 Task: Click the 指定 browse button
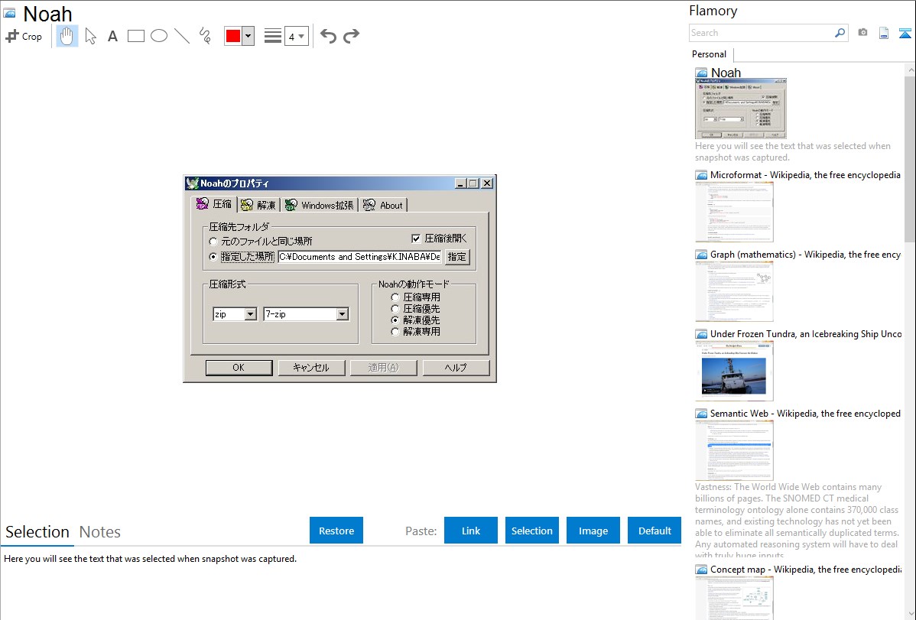click(456, 257)
